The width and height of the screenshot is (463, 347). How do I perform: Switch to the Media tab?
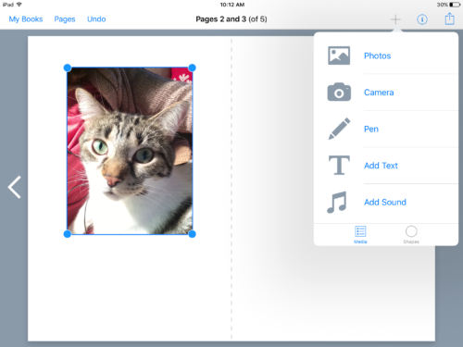tap(360, 235)
